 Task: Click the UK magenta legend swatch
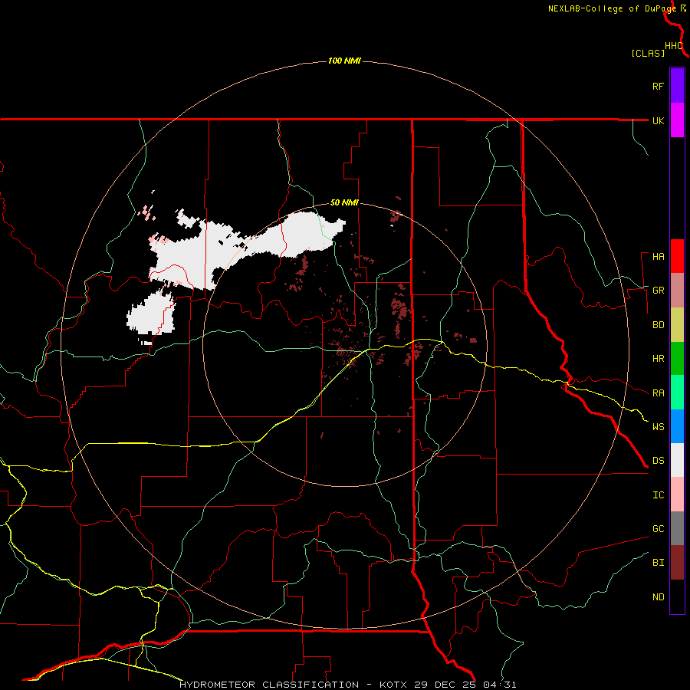tap(677, 120)
